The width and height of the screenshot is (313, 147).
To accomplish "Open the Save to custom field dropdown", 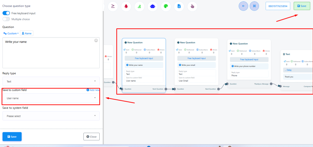I will 51,98.
